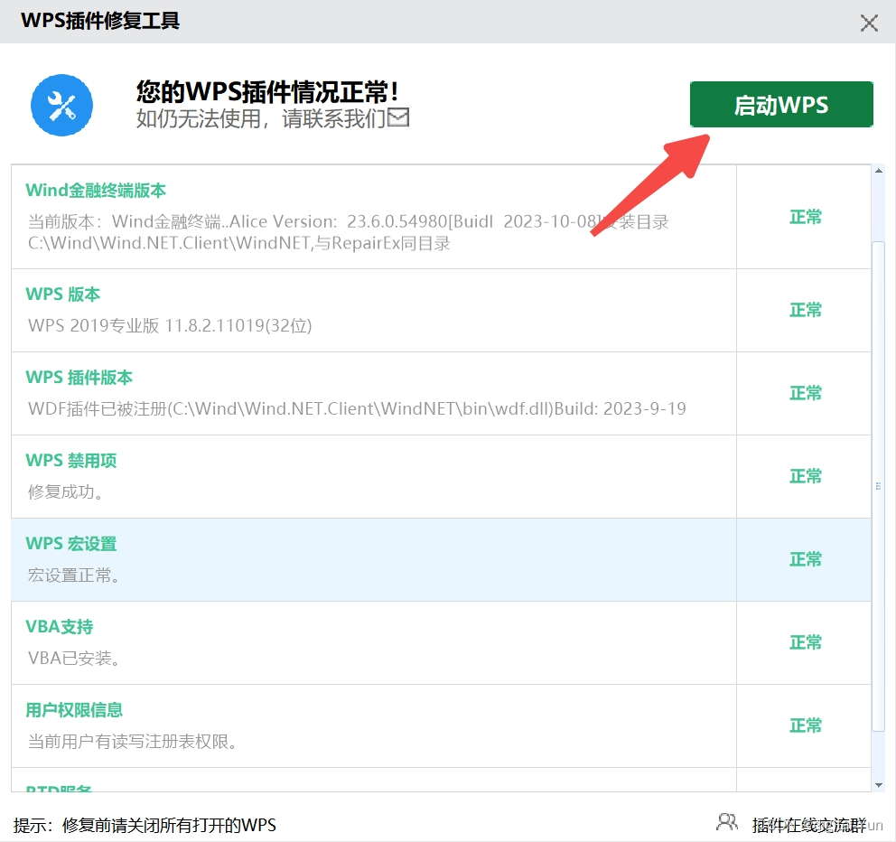
Task: Click the scrollbar down arrow
Action: coord(878,785)
